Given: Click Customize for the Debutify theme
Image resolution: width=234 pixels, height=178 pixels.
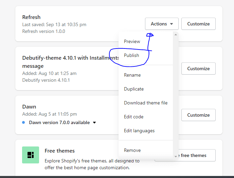Looking at the screenshot, I should tap(198, 68).
